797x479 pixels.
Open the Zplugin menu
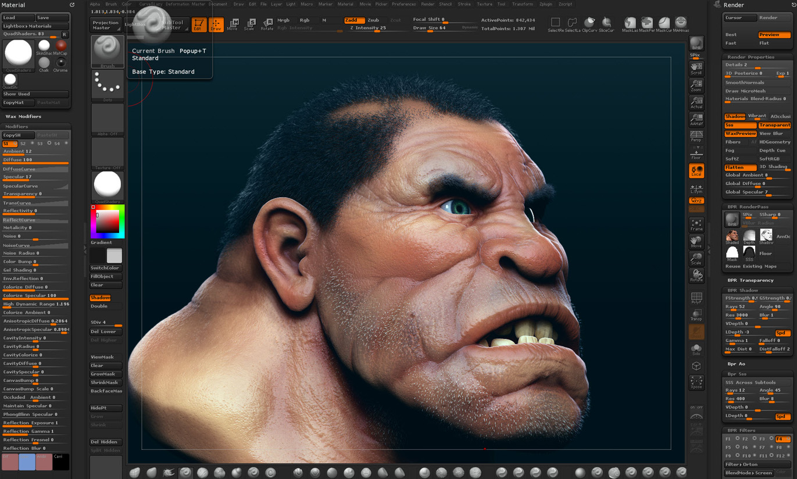point(545,4)
